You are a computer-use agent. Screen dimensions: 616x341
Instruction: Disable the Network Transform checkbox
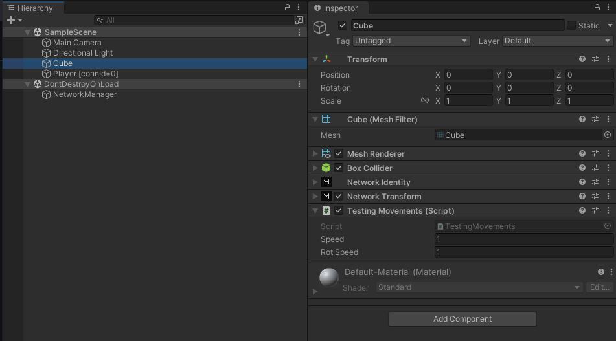339,196
